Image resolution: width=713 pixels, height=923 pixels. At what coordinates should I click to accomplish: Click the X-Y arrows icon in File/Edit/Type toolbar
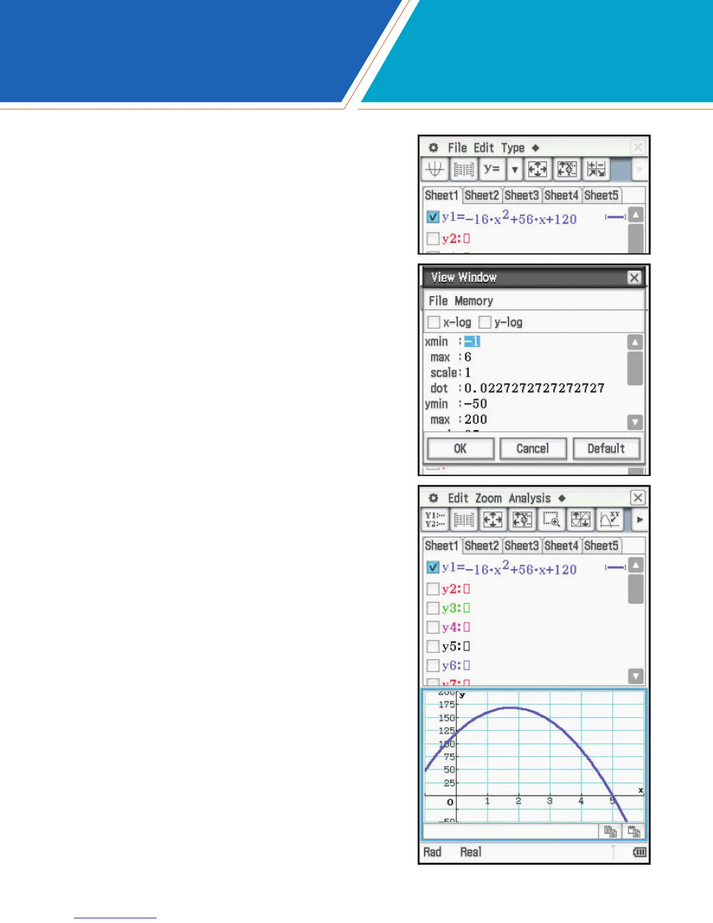pyautogui.click(x=567, y=170)
